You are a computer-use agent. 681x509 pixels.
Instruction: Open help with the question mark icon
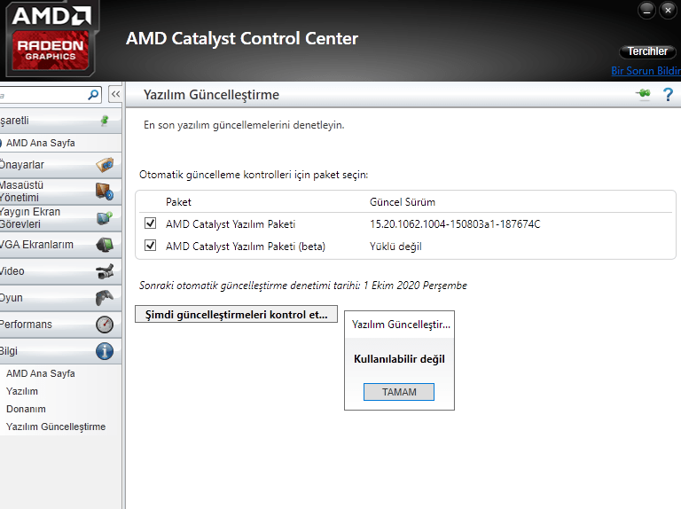click(668, 94)
